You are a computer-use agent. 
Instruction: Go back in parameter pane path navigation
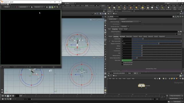(108, 14)
